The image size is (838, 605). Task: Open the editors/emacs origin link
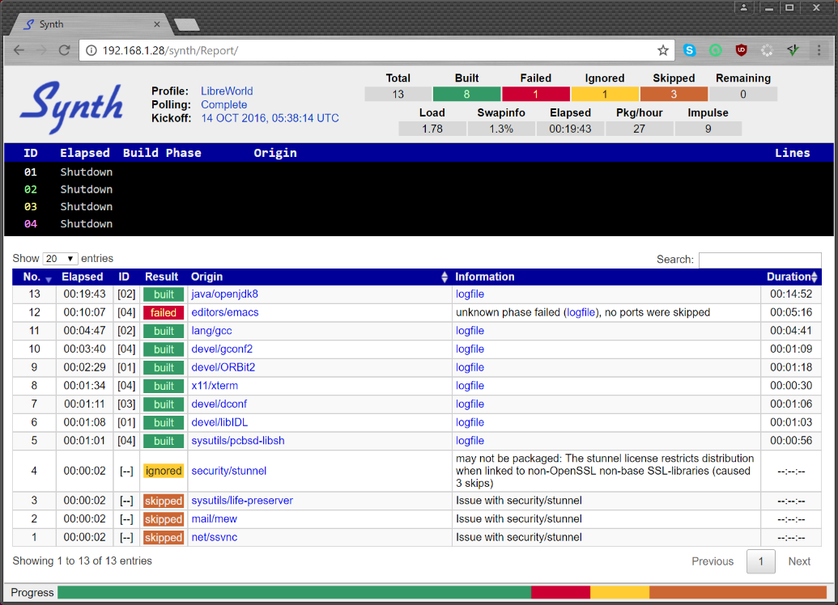pos(224,312)
